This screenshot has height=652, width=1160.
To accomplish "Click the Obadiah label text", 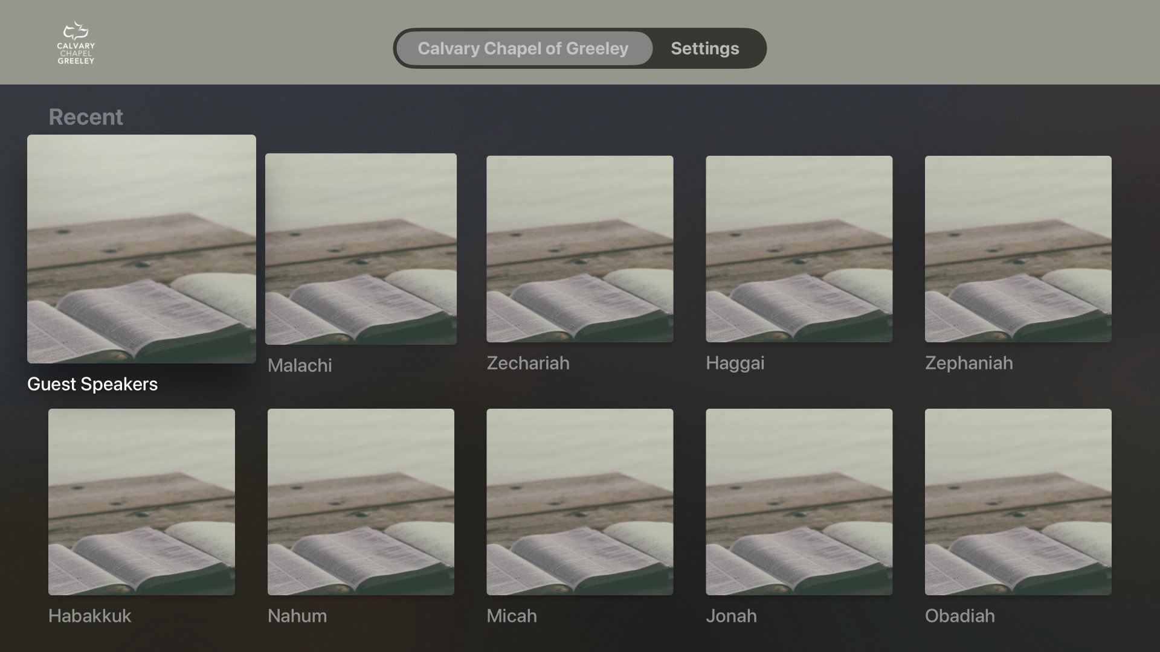I will tap(959, 616).
